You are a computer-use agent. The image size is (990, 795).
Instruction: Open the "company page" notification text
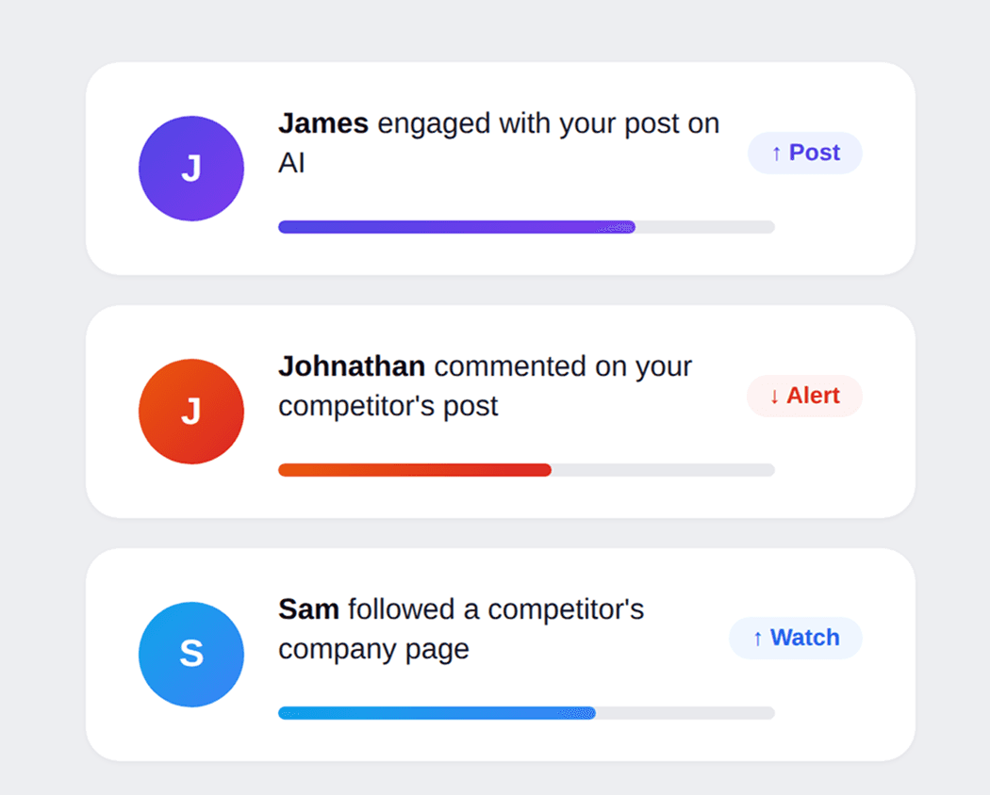coord(373,650)
